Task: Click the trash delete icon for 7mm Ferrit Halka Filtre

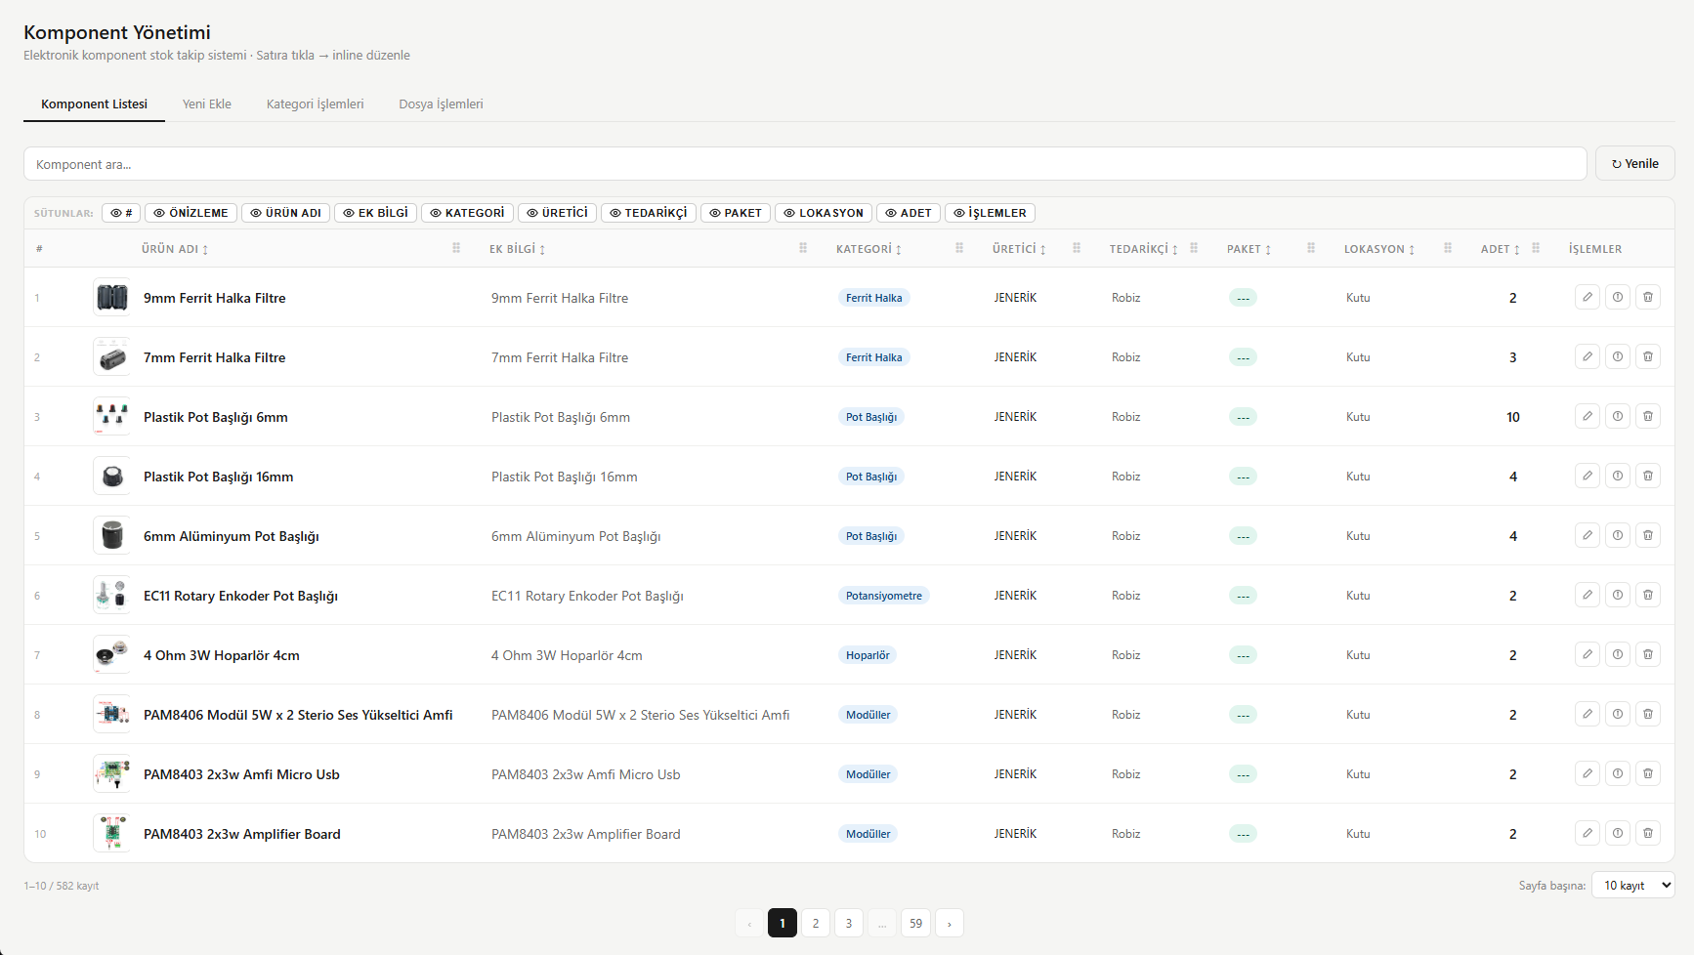Action: click(1647, 356)
